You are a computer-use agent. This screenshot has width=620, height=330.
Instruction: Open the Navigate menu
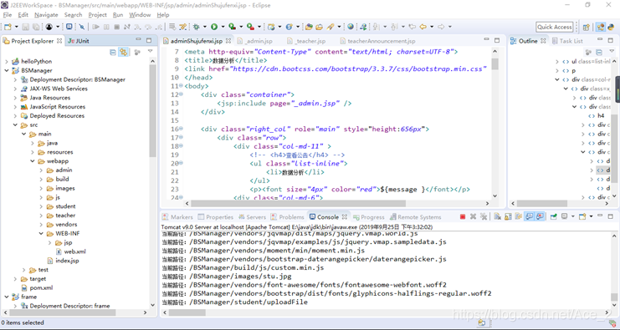46,15
